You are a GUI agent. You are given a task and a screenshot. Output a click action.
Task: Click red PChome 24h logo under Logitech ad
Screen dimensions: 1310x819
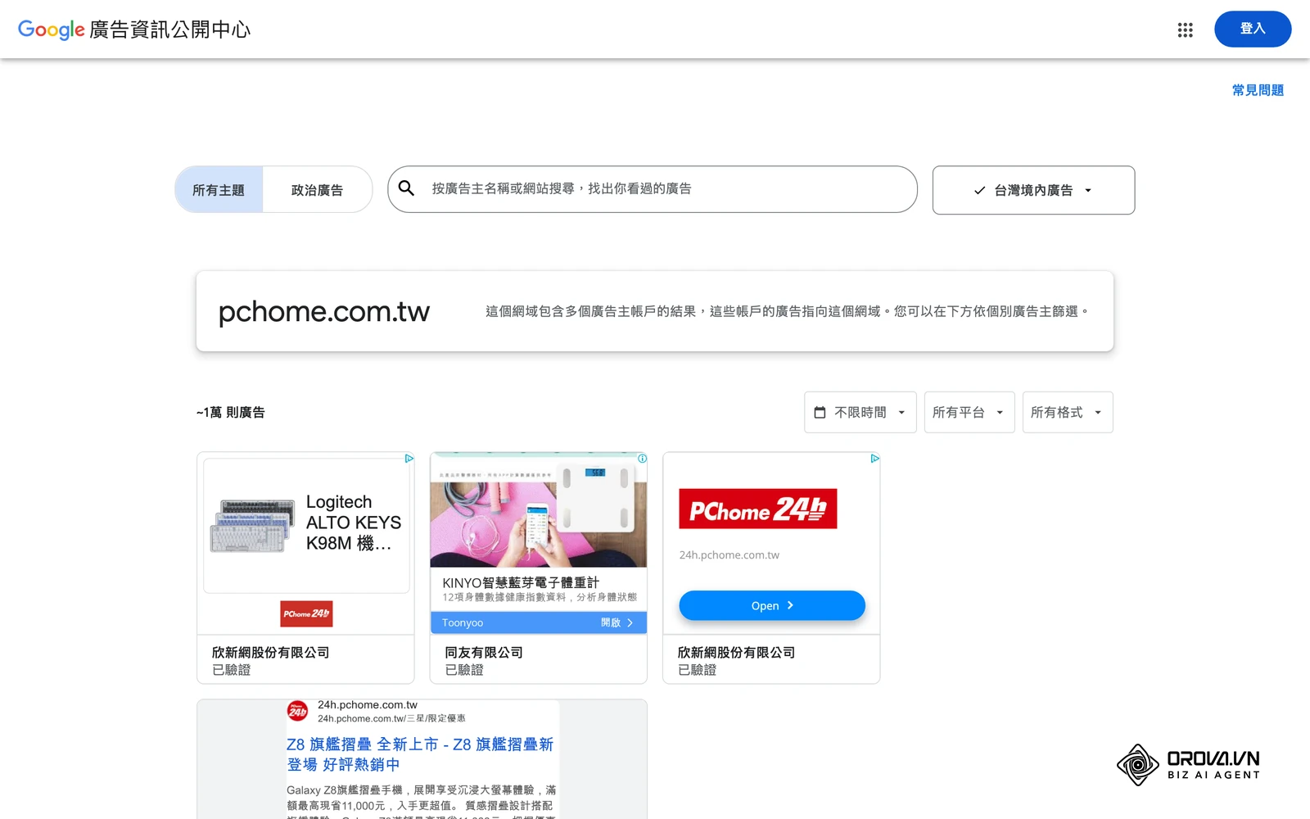[306, 613]
